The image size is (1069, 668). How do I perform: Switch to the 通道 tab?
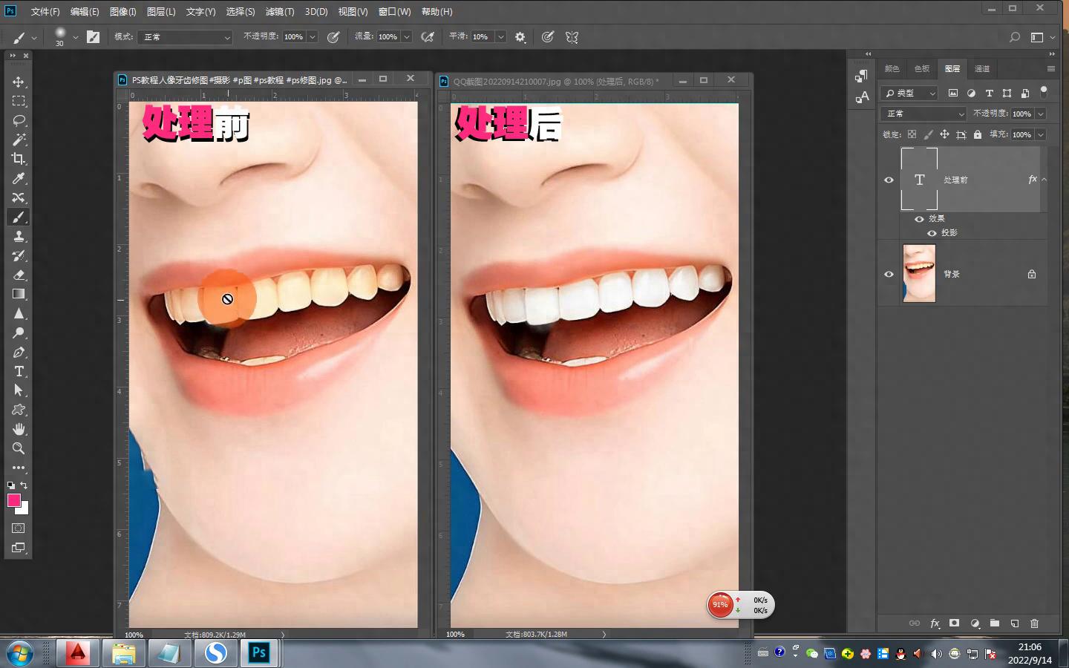click(x=981, y=68)
